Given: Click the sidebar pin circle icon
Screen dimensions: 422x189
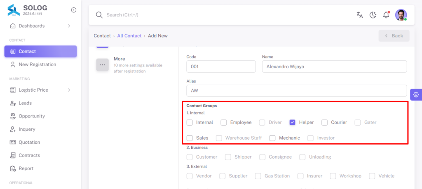Looking at the screenshot, I should pyautogui.click(x=73, y=10).
